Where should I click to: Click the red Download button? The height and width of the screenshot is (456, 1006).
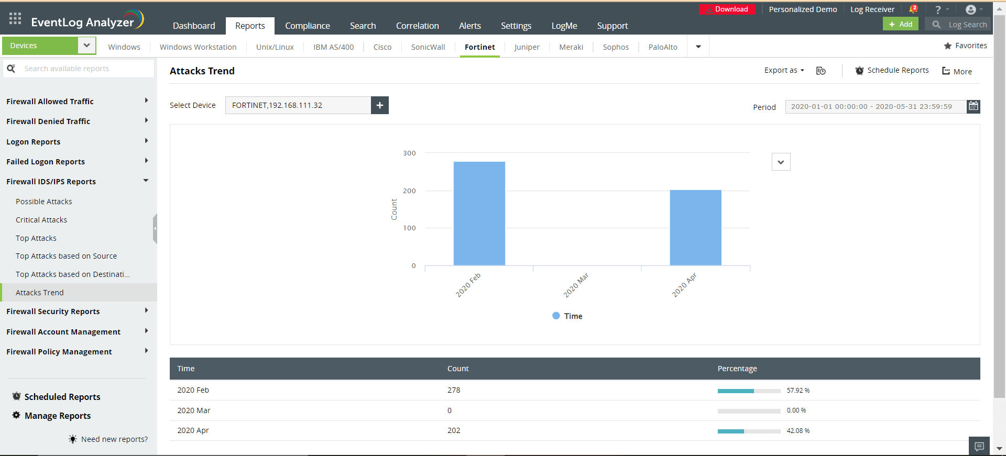(727, 9)
